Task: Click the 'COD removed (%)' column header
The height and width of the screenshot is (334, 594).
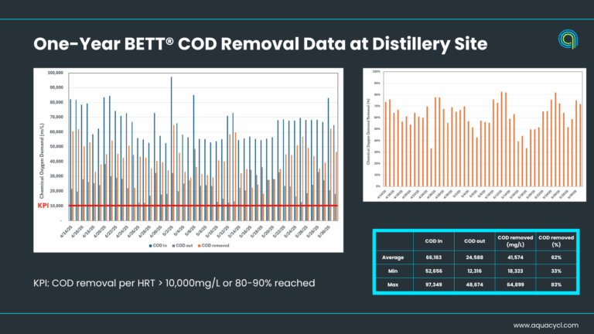Action: [x=556, y=241]
